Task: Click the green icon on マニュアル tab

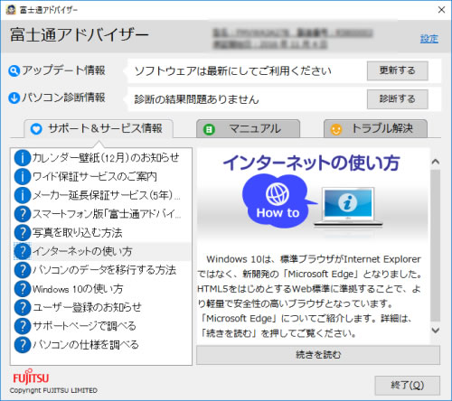Action: 209,130
